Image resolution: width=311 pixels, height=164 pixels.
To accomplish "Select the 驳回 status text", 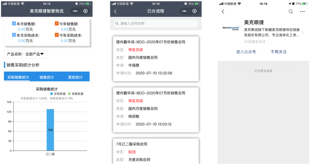I will coord(132,152).
